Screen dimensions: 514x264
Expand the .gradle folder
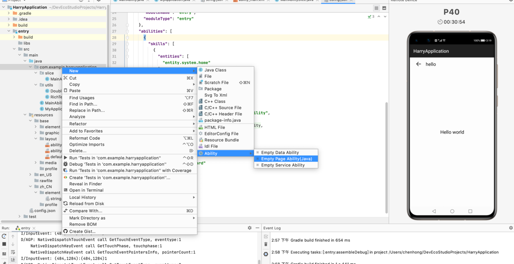pyautogui.click(x=9, y=13)
